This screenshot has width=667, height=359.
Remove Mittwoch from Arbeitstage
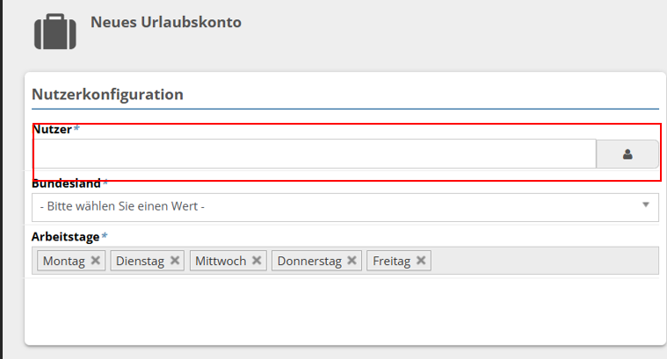click(x=257, y=261)
